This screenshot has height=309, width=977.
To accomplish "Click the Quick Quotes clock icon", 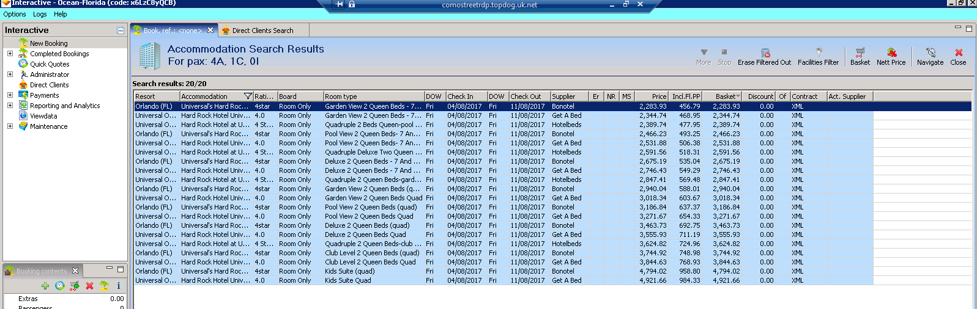I will [23, 64].
